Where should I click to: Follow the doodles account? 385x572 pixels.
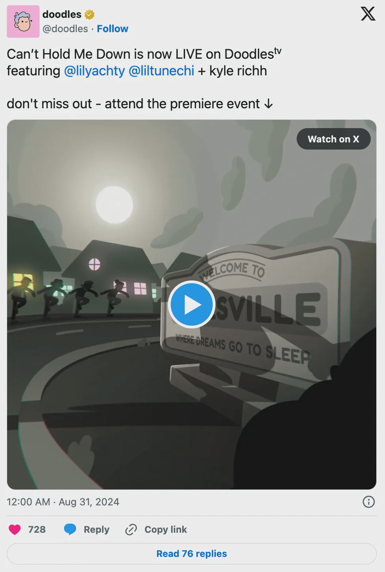click(x=112, y=29)
